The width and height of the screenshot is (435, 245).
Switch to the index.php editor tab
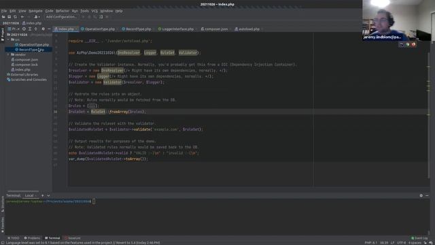66,29
